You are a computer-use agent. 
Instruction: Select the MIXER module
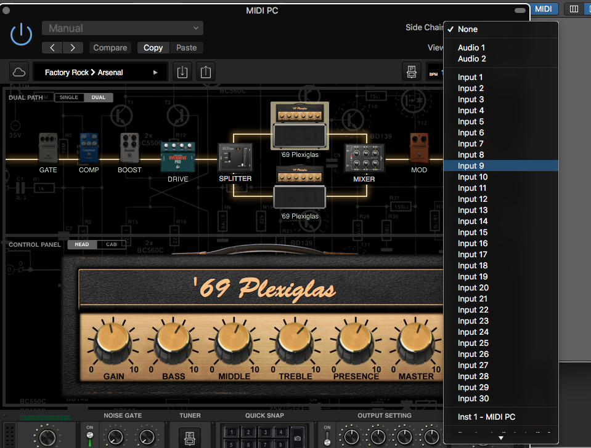coord(364,158)
